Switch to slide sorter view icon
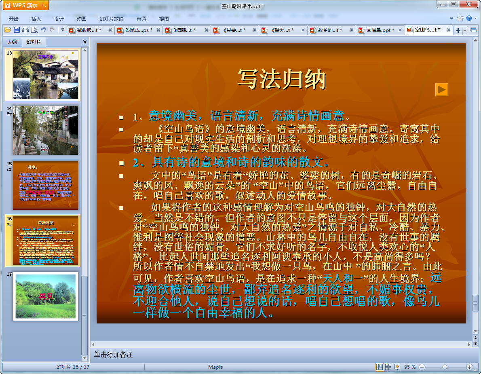The image size is (481, 374). [x=388, y=367]
